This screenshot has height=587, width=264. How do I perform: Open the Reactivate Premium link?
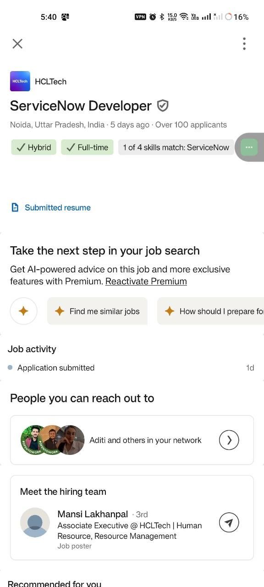(x=146, y=281)
